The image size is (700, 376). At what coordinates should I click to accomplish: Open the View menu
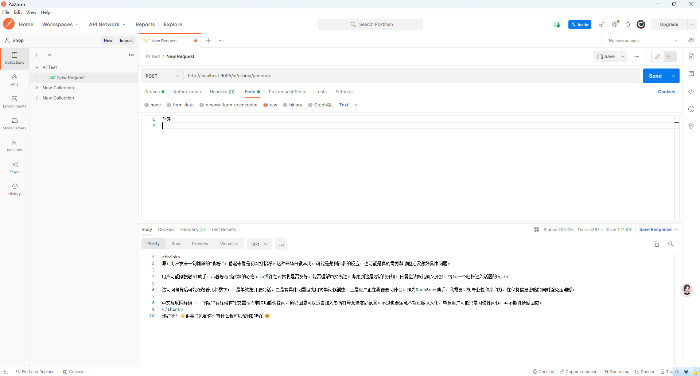(x=31, y=12)
